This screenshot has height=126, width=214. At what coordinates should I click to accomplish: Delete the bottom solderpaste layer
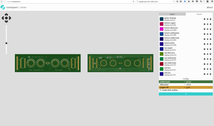pos(210,34)
